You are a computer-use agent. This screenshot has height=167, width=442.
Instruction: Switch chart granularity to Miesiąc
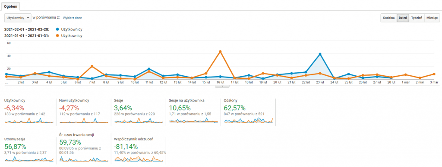[x=432, y=18]
